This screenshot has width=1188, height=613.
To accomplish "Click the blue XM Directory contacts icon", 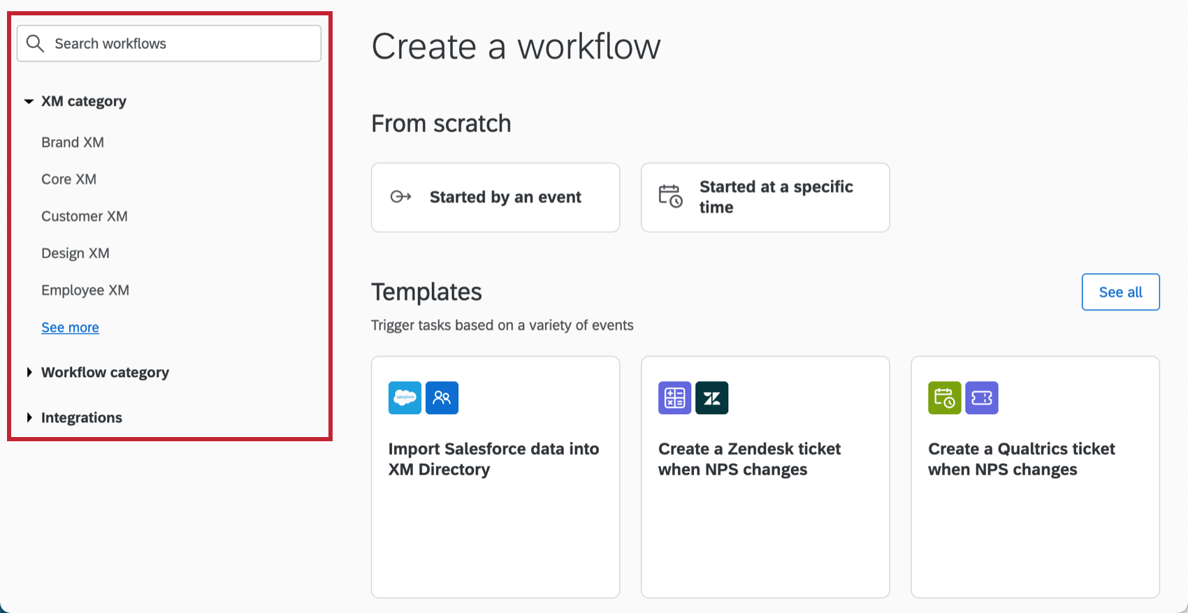I will pos(442,398).
